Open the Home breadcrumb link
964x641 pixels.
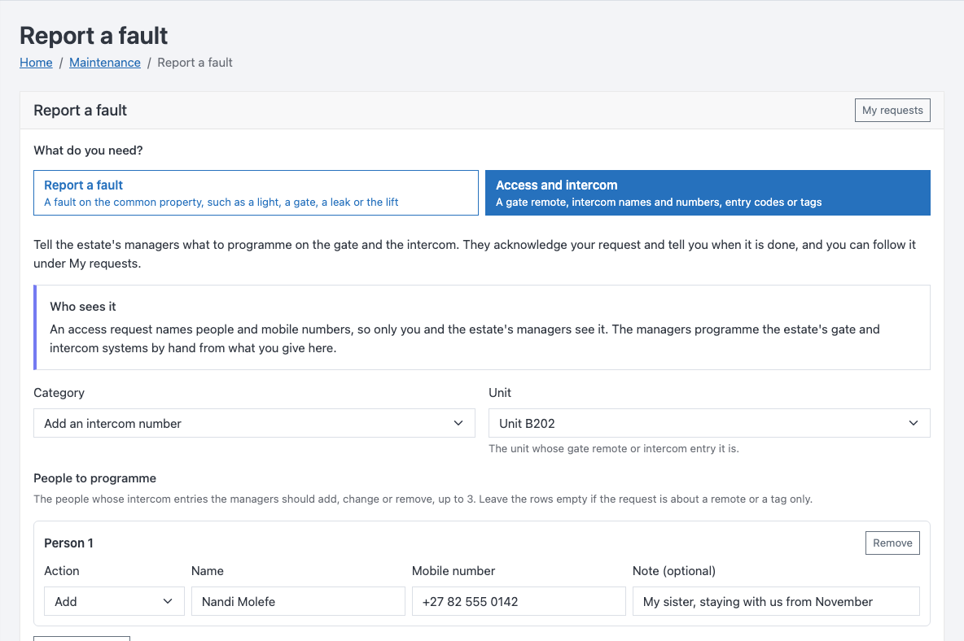coord(36,63)
